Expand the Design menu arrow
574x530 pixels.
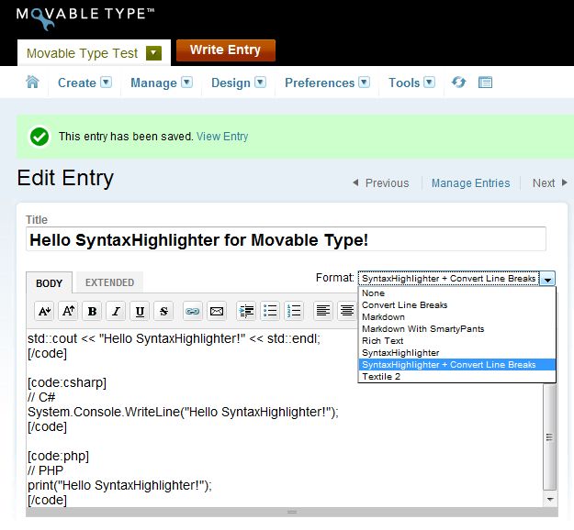[x=260, y=83]
